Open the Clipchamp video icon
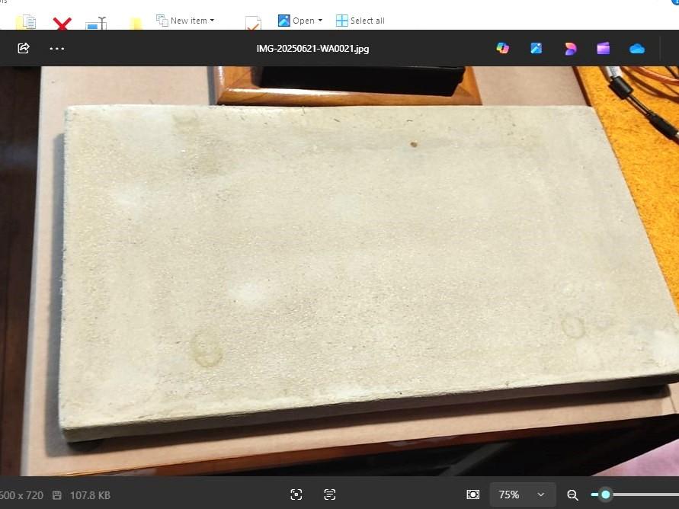 pyautogui.click(x=604, y=48)
